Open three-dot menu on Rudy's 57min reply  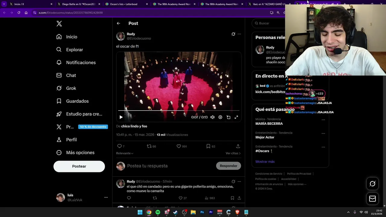[239, 181]
